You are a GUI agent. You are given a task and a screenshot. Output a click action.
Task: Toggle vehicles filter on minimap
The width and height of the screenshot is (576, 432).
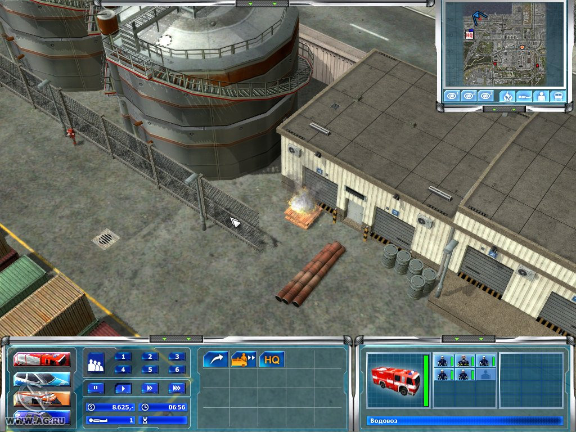(558, 96)
